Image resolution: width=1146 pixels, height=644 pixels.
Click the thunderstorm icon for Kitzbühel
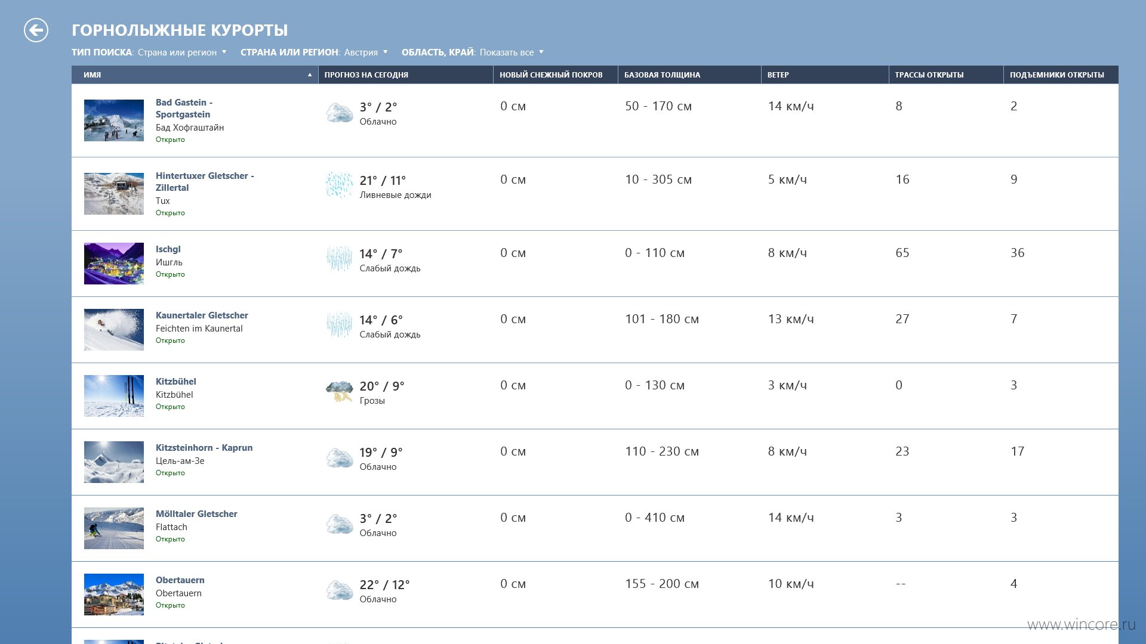(340, 392)
